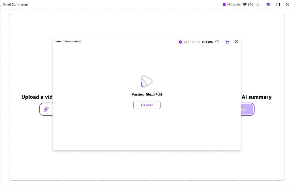The image size is (293, 189).
Task: Open the shopping cart in the dialog header
Action: tap(227, 42)
